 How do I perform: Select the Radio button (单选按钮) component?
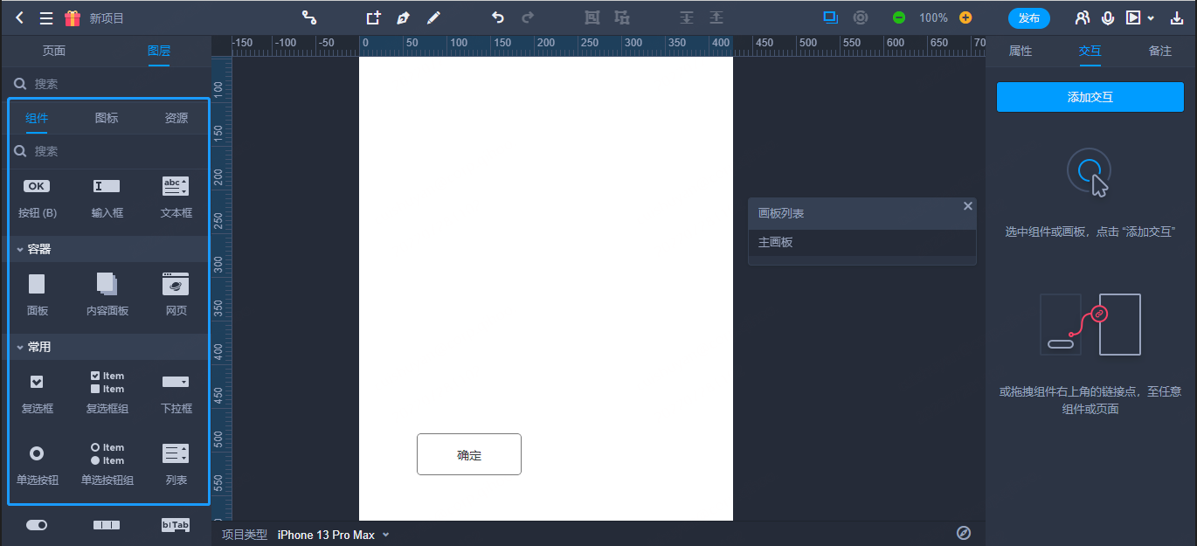click(x=37, y=464)
